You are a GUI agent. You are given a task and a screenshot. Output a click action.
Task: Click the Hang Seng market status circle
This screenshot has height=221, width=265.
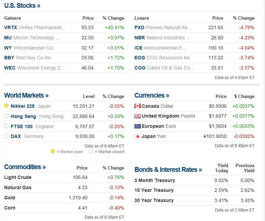pyautogui.click(x=6, y=116)
